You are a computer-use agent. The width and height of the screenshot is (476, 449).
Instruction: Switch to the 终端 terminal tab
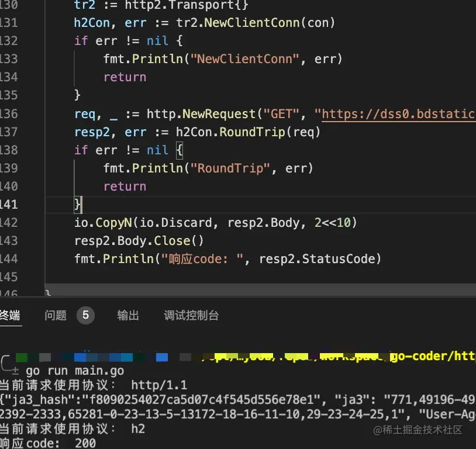(x=10, y=315)
